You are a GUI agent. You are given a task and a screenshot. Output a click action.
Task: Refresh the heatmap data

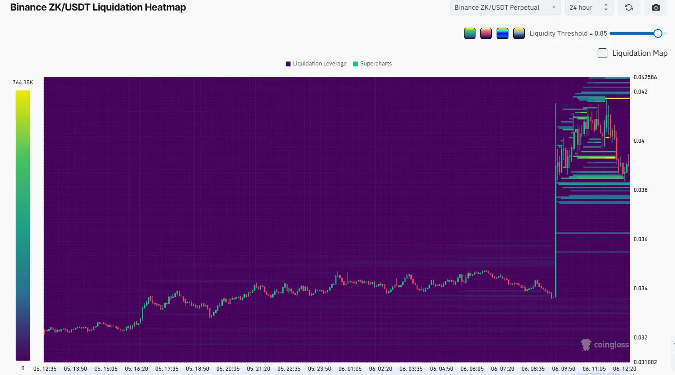(628, 7)
